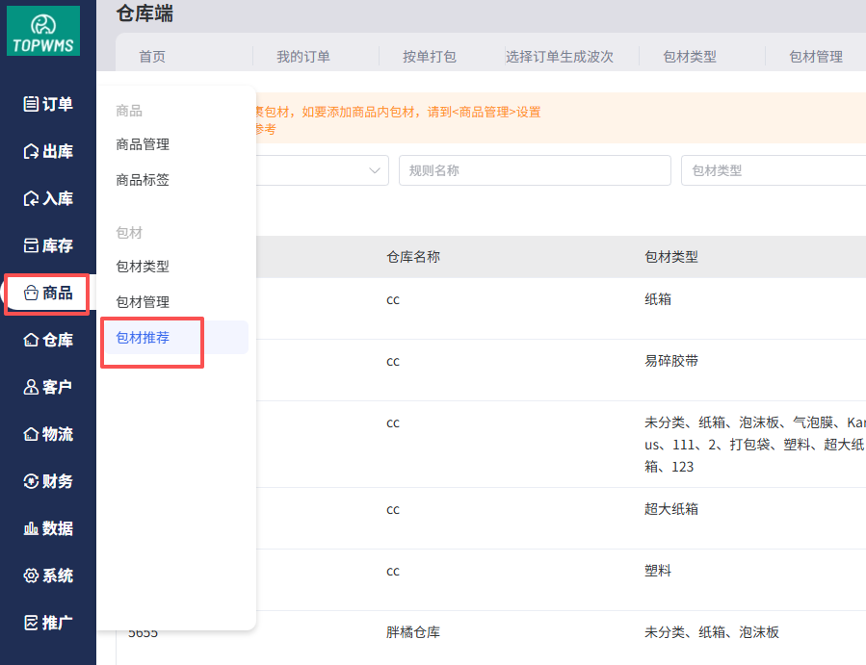Open the 客户 customers sidebar icon
Screen dimensions: 866x665
click(x=31, y=387)
